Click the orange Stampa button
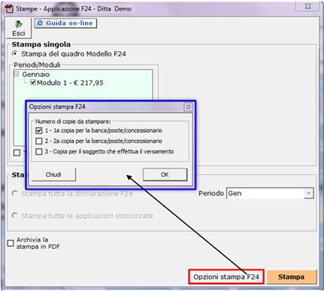Screen dimensions: 324x291 [x=292, y=277]
